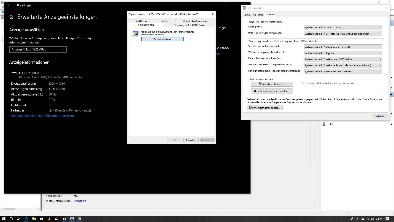The image size is (394, 222).
Task: Click the Desktopauflösung 1920 × 1080 value
Action: tap(57, 84)
